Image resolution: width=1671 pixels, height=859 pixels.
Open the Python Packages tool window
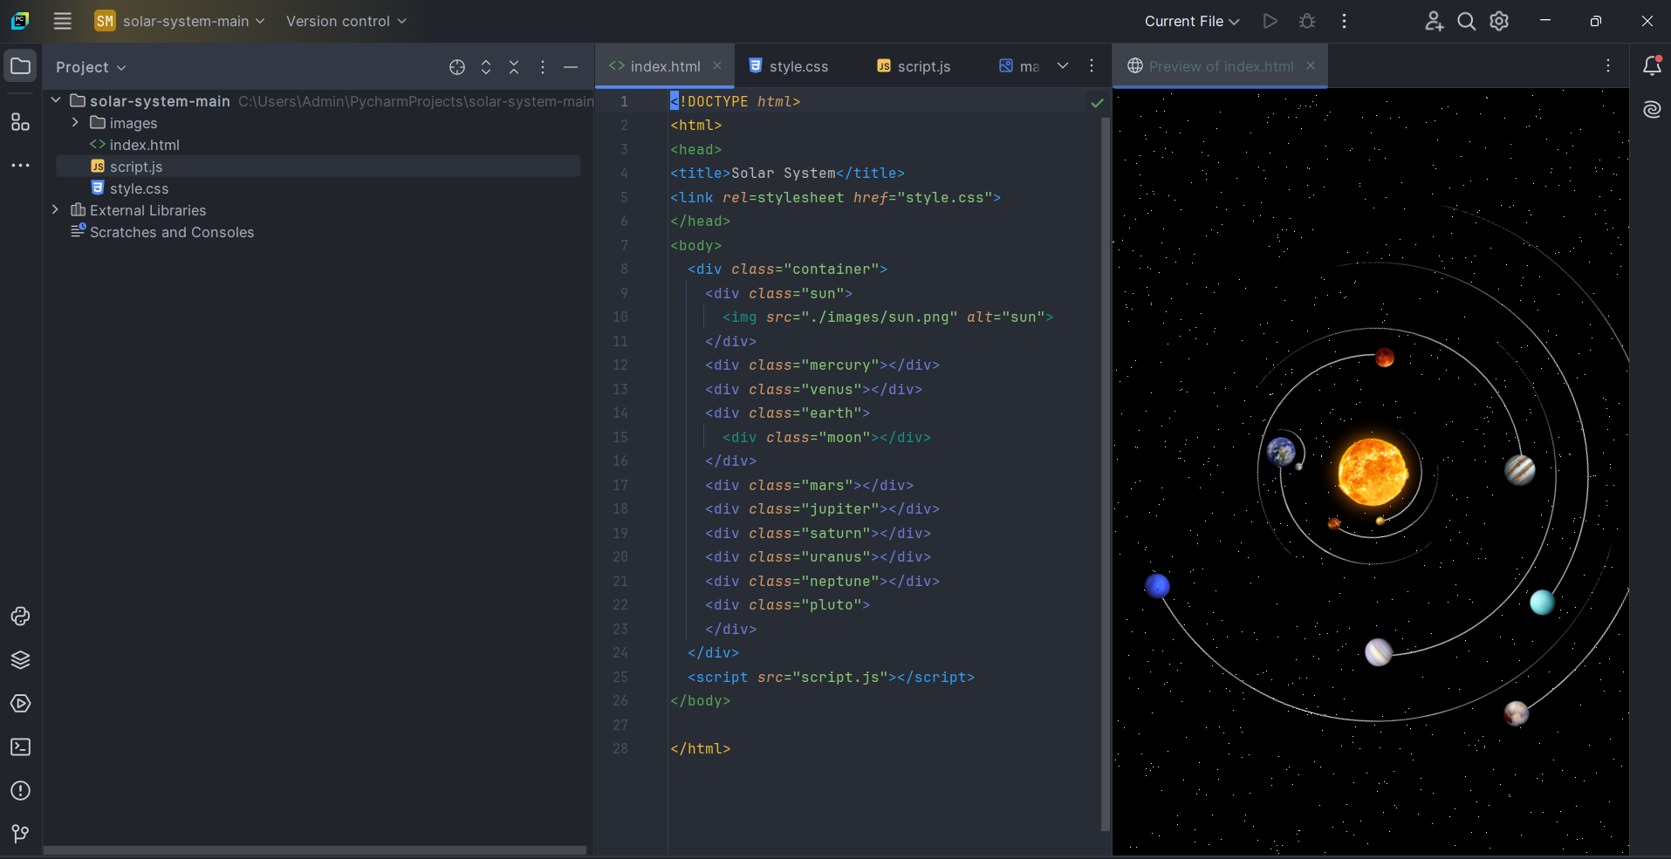pyautogui.click(x=20, y=660)
